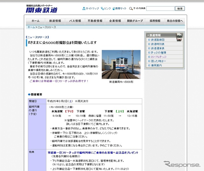Click the 9:54発 departure time
Image resolution: width=204 pixels, height=171 pixels.
pos(57,116)
